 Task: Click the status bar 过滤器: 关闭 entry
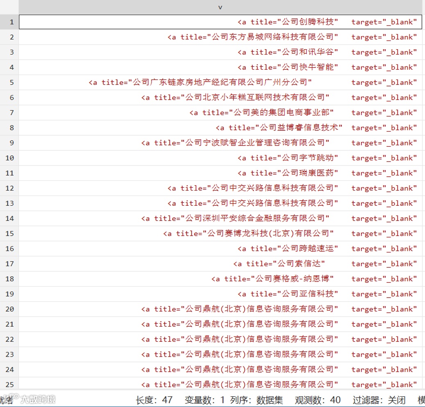(x=379, y=400)
